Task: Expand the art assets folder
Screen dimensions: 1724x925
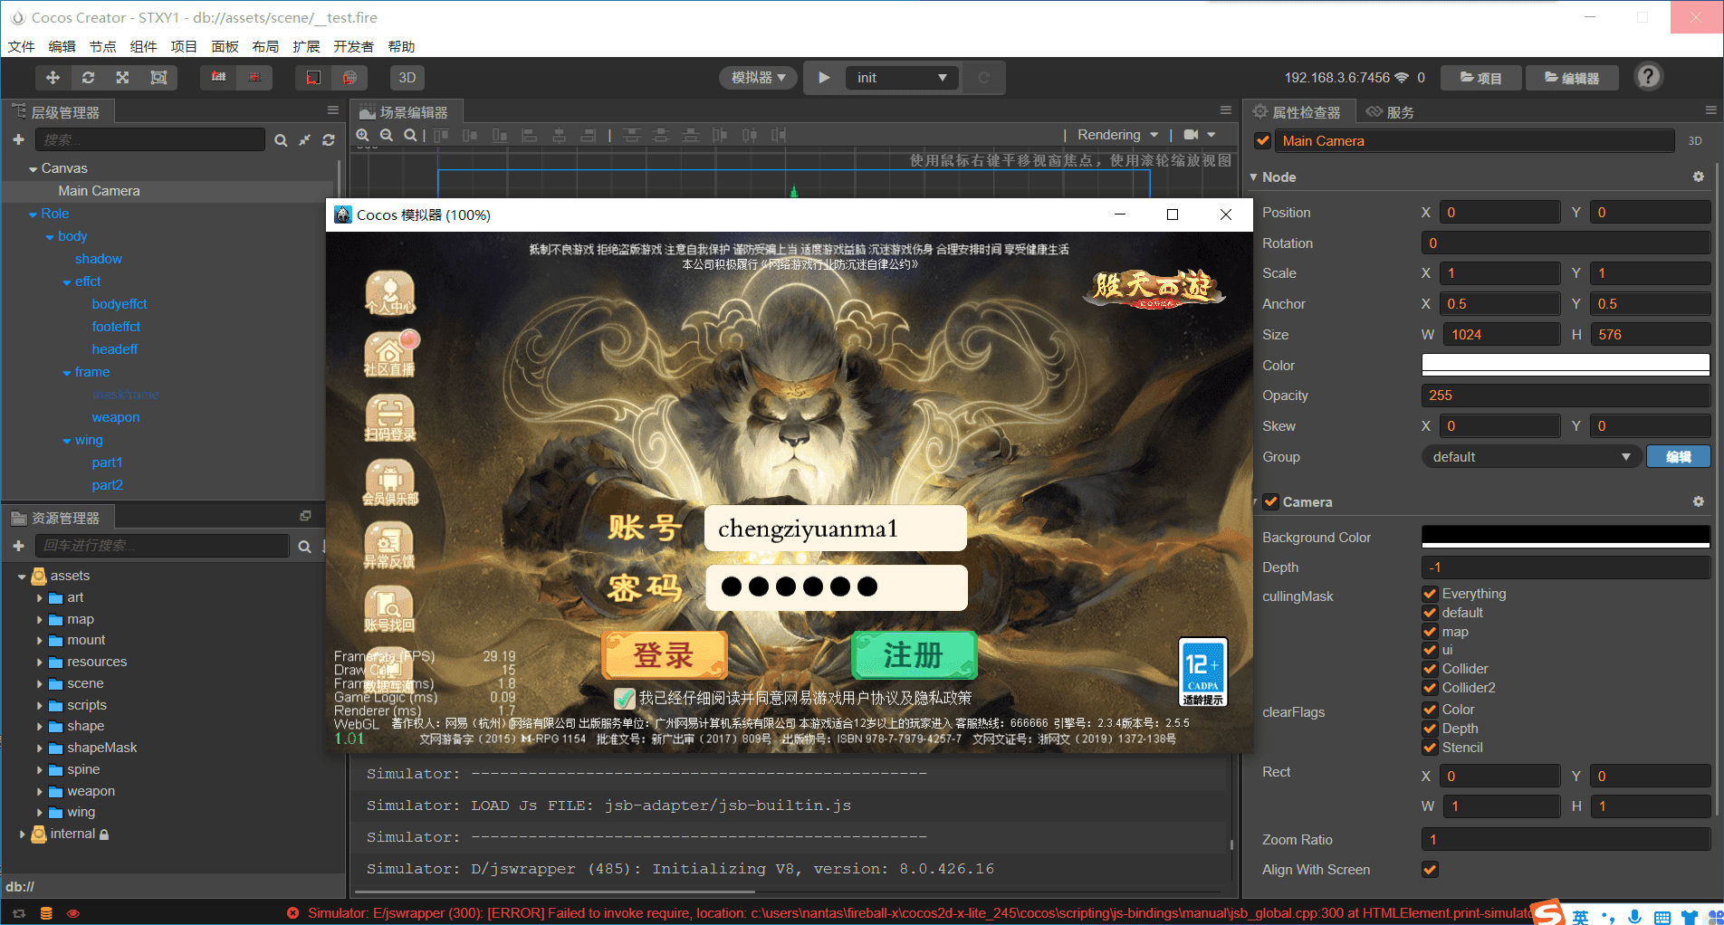Action: click(40, 597)
